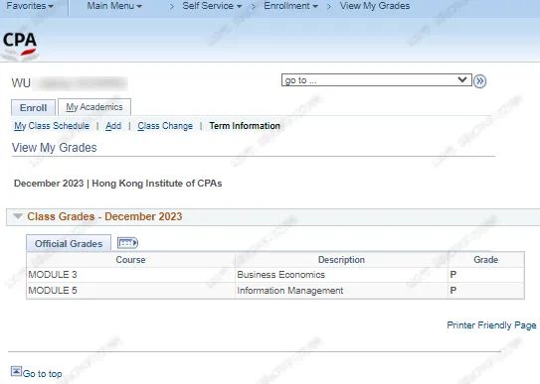Open the Class Change link
Screen dimensions: 540x384
point(165,126)
